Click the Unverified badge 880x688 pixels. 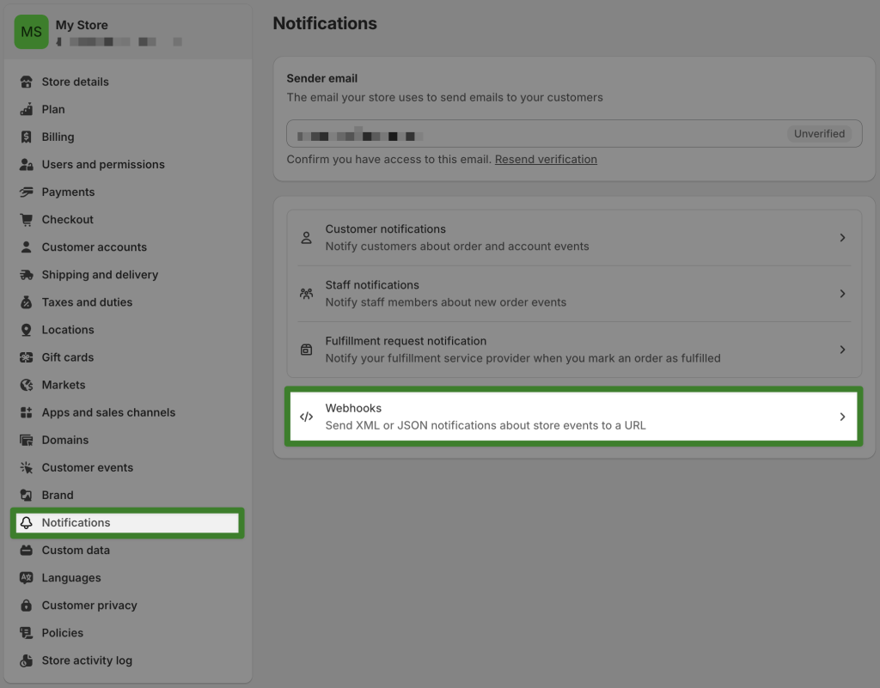click(x=819, y=133)
